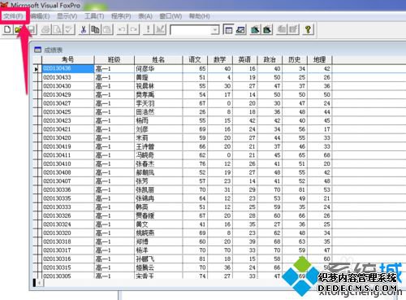The height and width of the screenshot is (300, 406).
Task: Select cell with exam number 020130429
Action: click(68, 95)
